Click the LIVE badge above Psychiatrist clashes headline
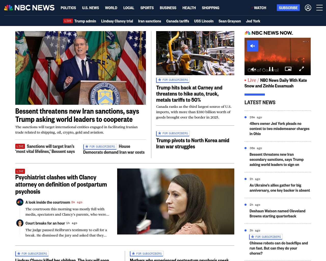Screen dimensions: 326x261 (20, 171)
